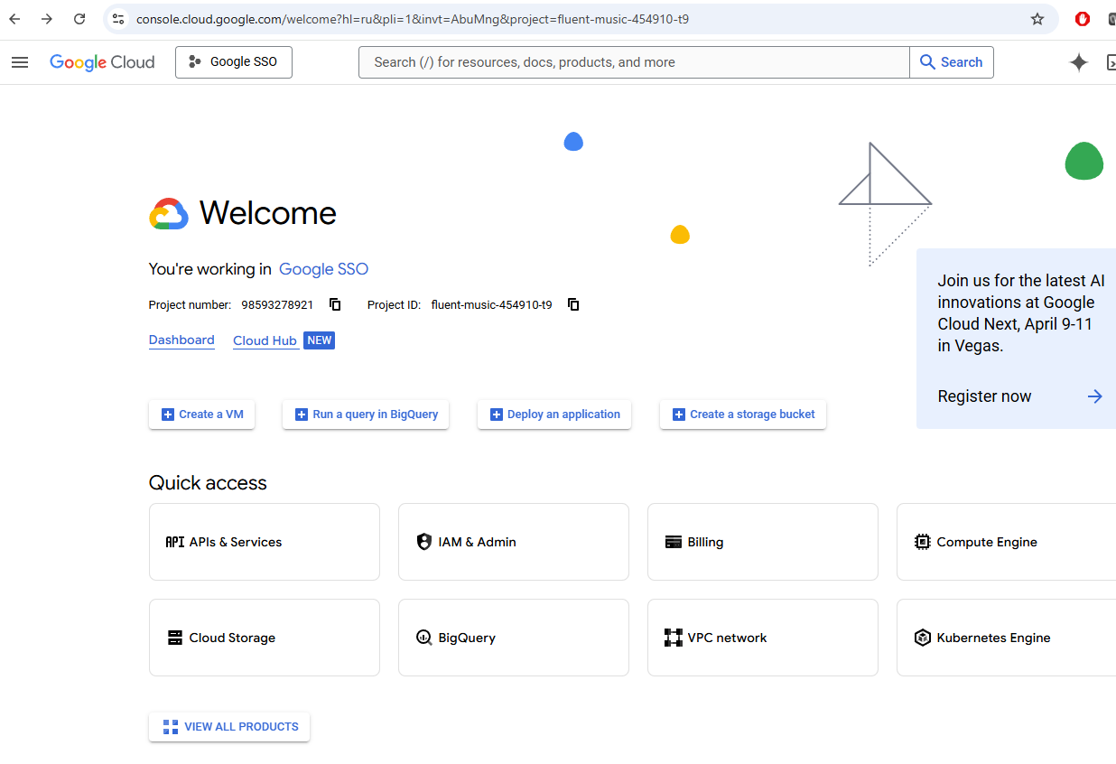This screenshot has height=764, width=1116.
Task: Open Gemini AI sparkle icon
Action: coord(1079,62)
